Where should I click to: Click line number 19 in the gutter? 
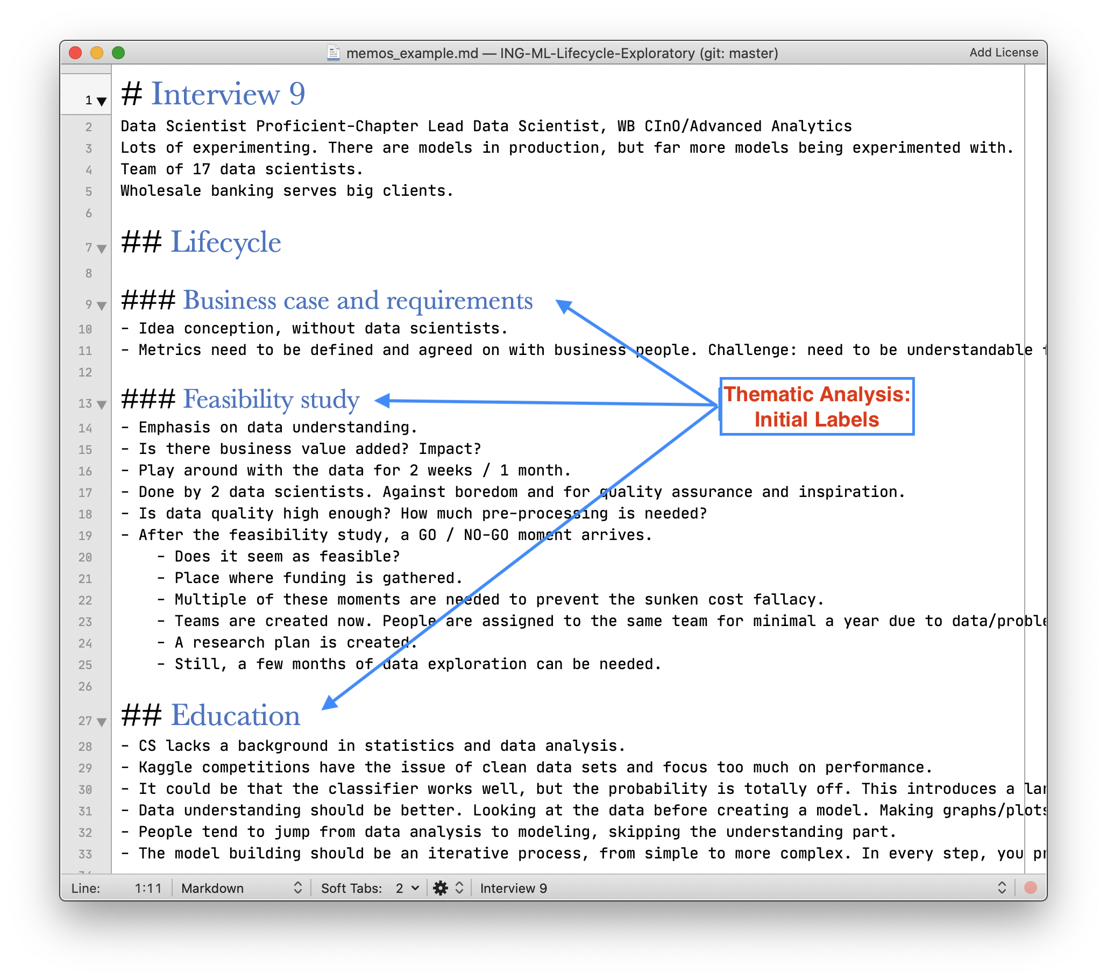click(85, 536)
